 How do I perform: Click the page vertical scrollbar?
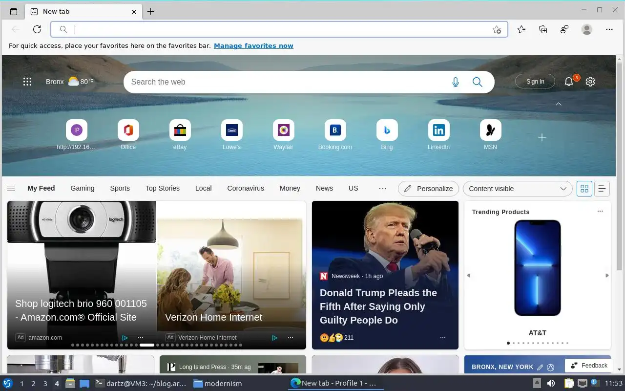[620, 166]
